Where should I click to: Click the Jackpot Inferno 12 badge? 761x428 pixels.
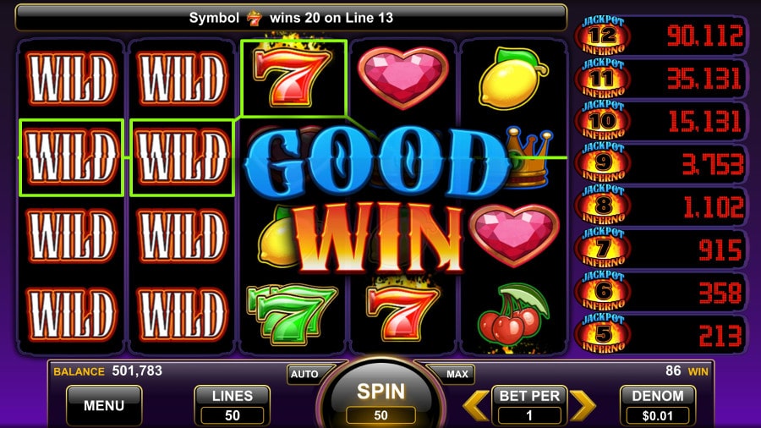(x=603, y=35)
